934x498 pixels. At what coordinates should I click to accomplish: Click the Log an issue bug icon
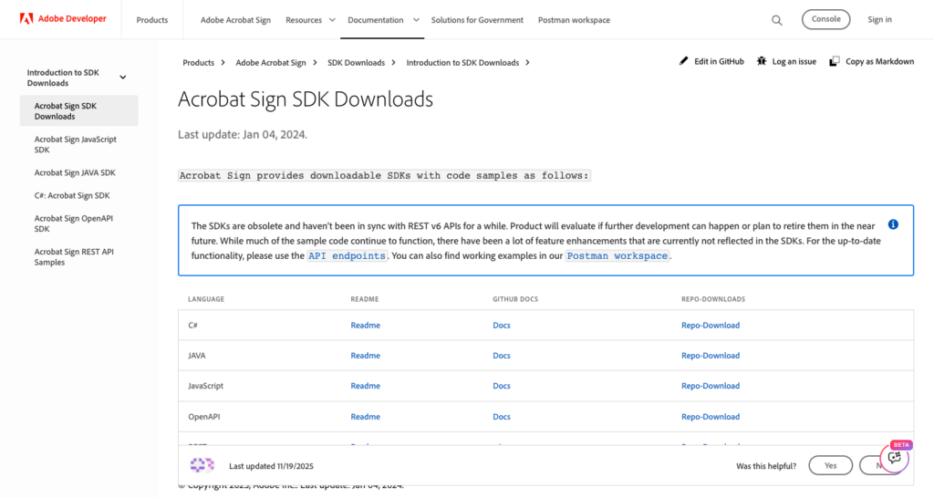click(x=762, y=61)
